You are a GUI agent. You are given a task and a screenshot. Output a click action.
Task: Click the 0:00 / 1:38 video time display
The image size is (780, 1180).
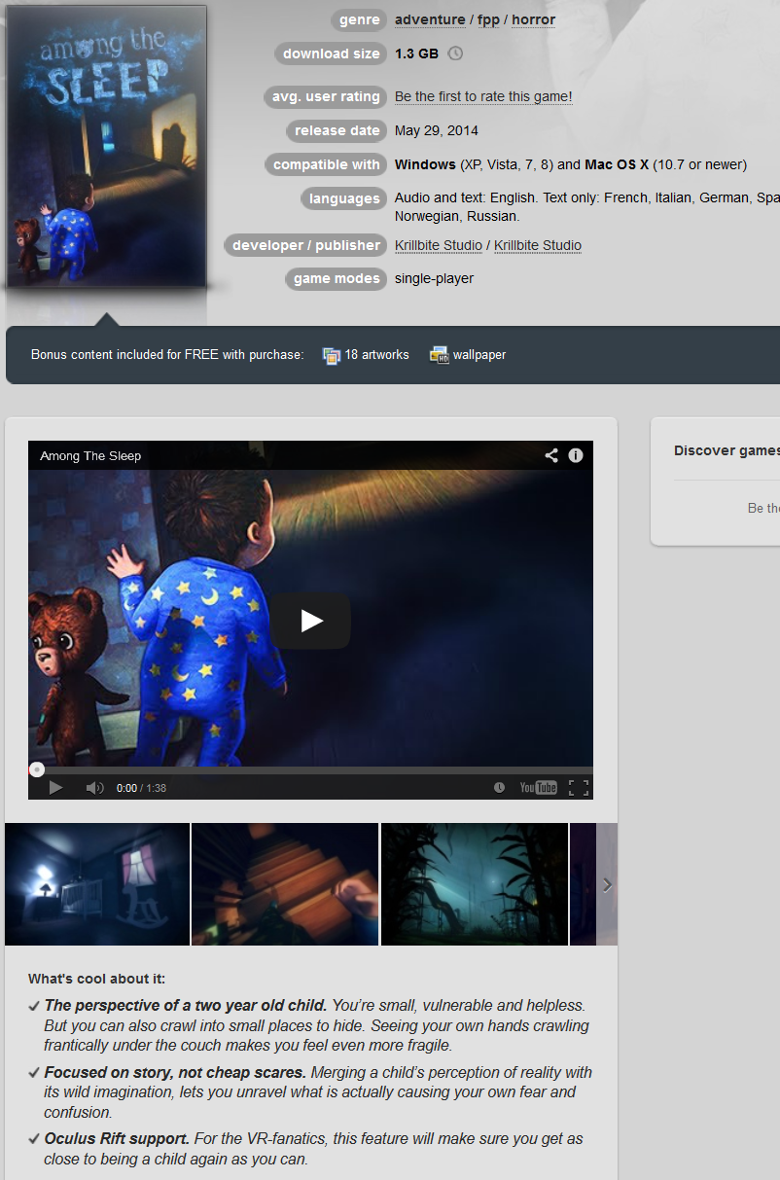click(x=141, y=788)
